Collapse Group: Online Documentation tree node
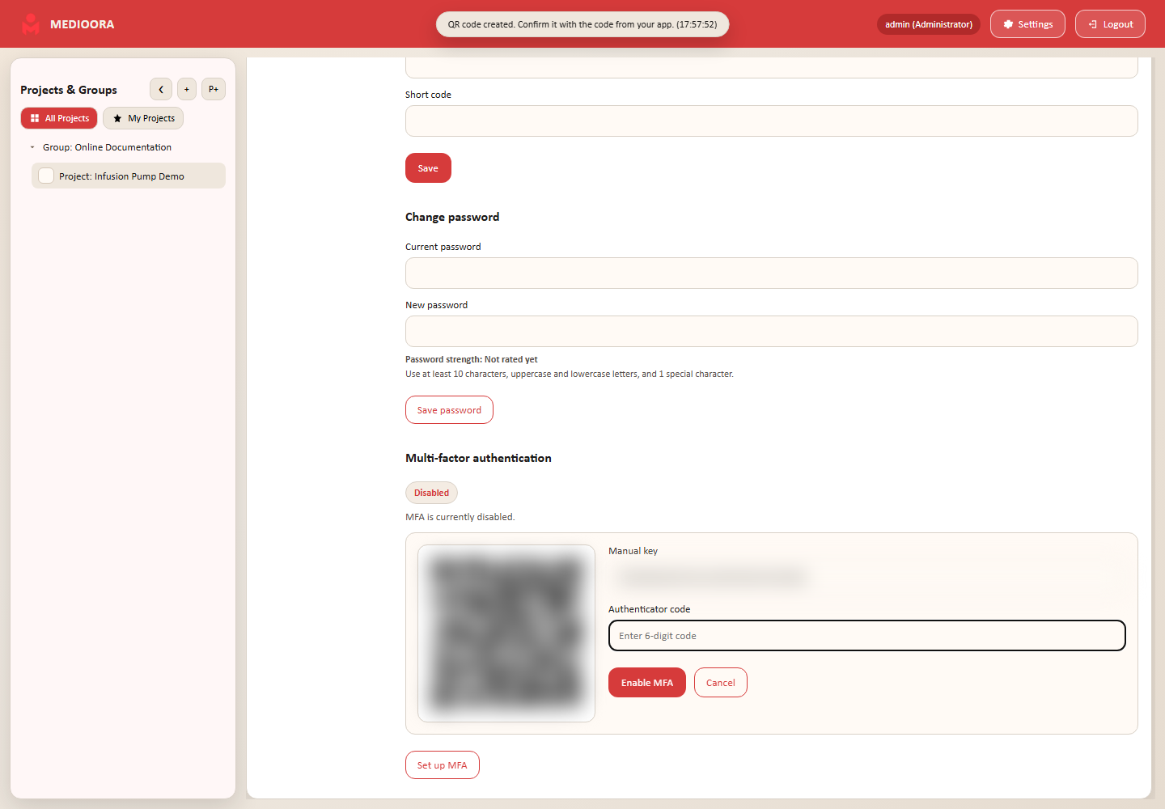This screenshot has width=1165, height=809. coord(32,147)
